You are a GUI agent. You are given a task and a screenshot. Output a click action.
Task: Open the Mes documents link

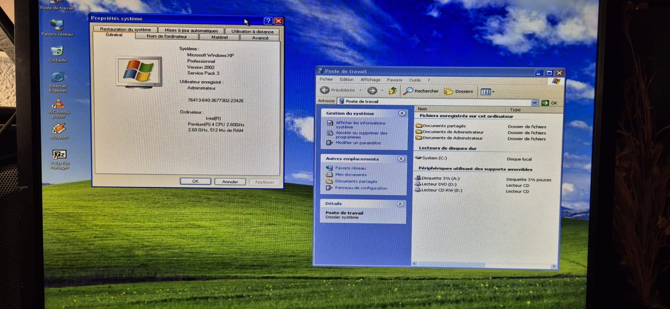click(351, 175)
